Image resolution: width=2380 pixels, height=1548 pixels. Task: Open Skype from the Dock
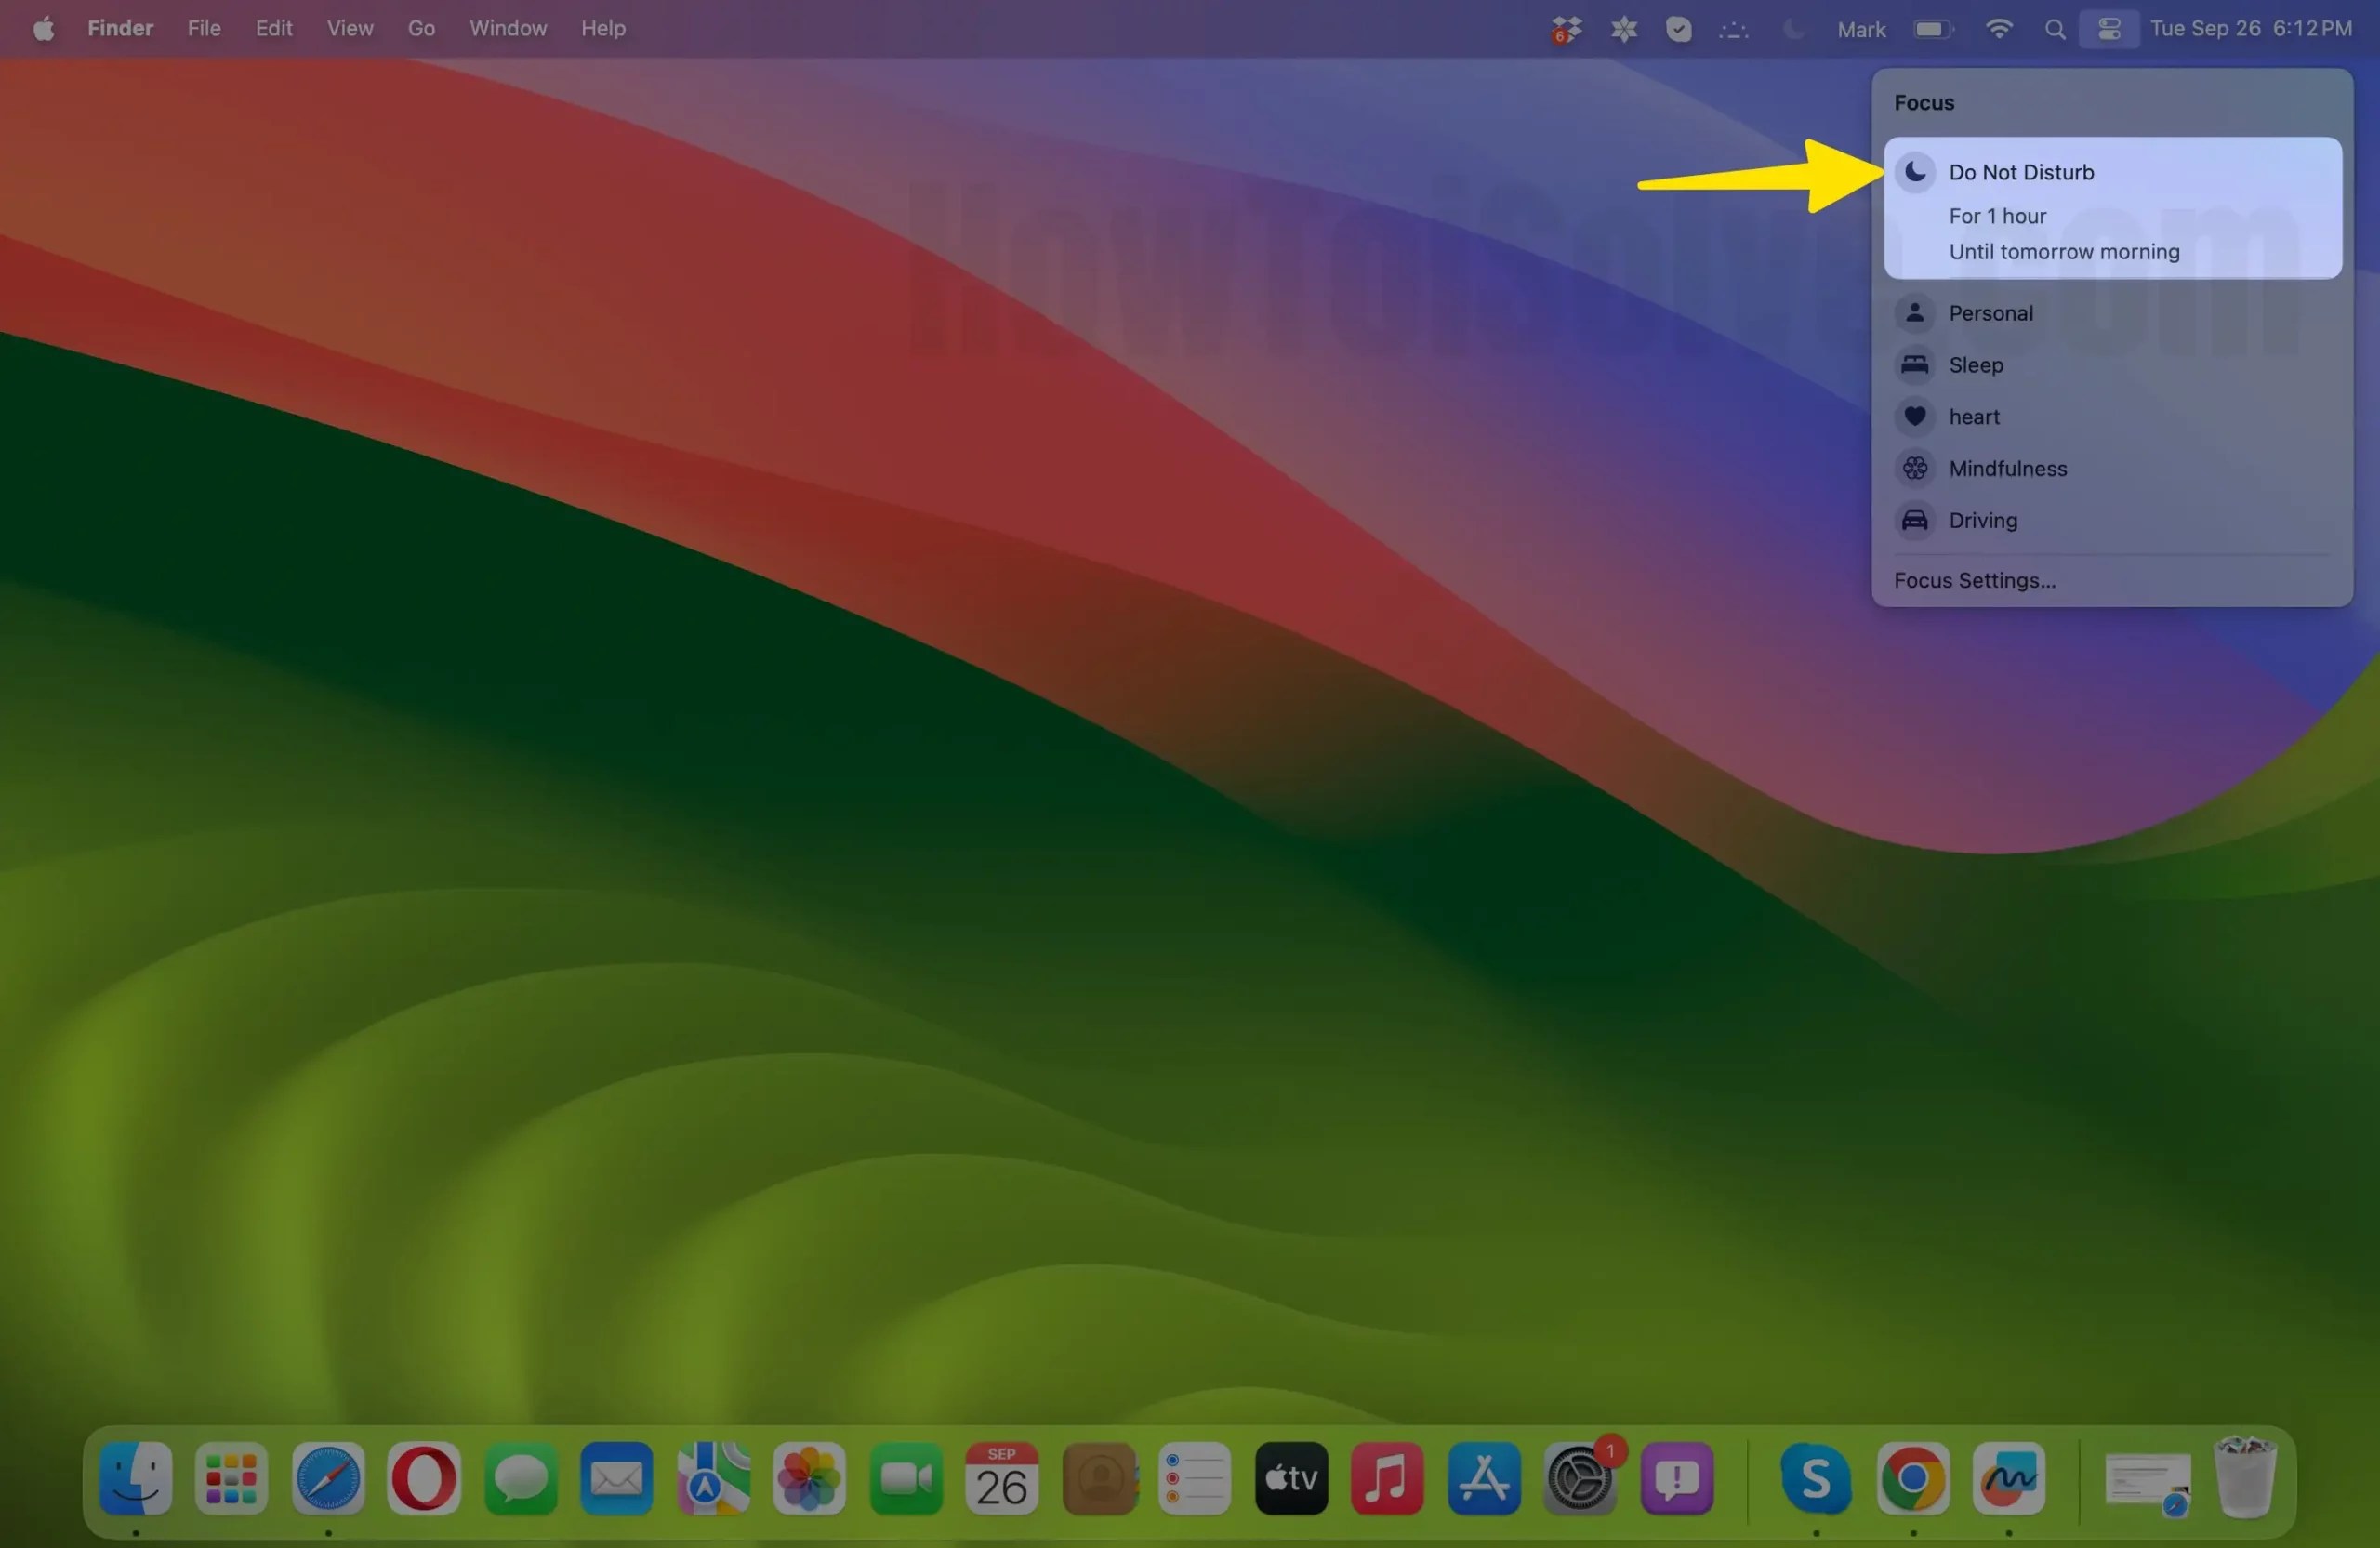pos(1815,1480)
